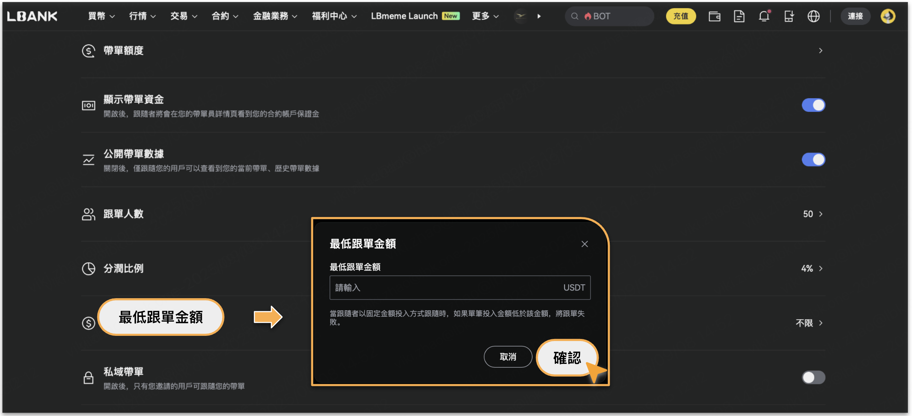Screen dimensions: 912x416
Task: Click the 分潤比例 row label
Action: click(123, 268)
